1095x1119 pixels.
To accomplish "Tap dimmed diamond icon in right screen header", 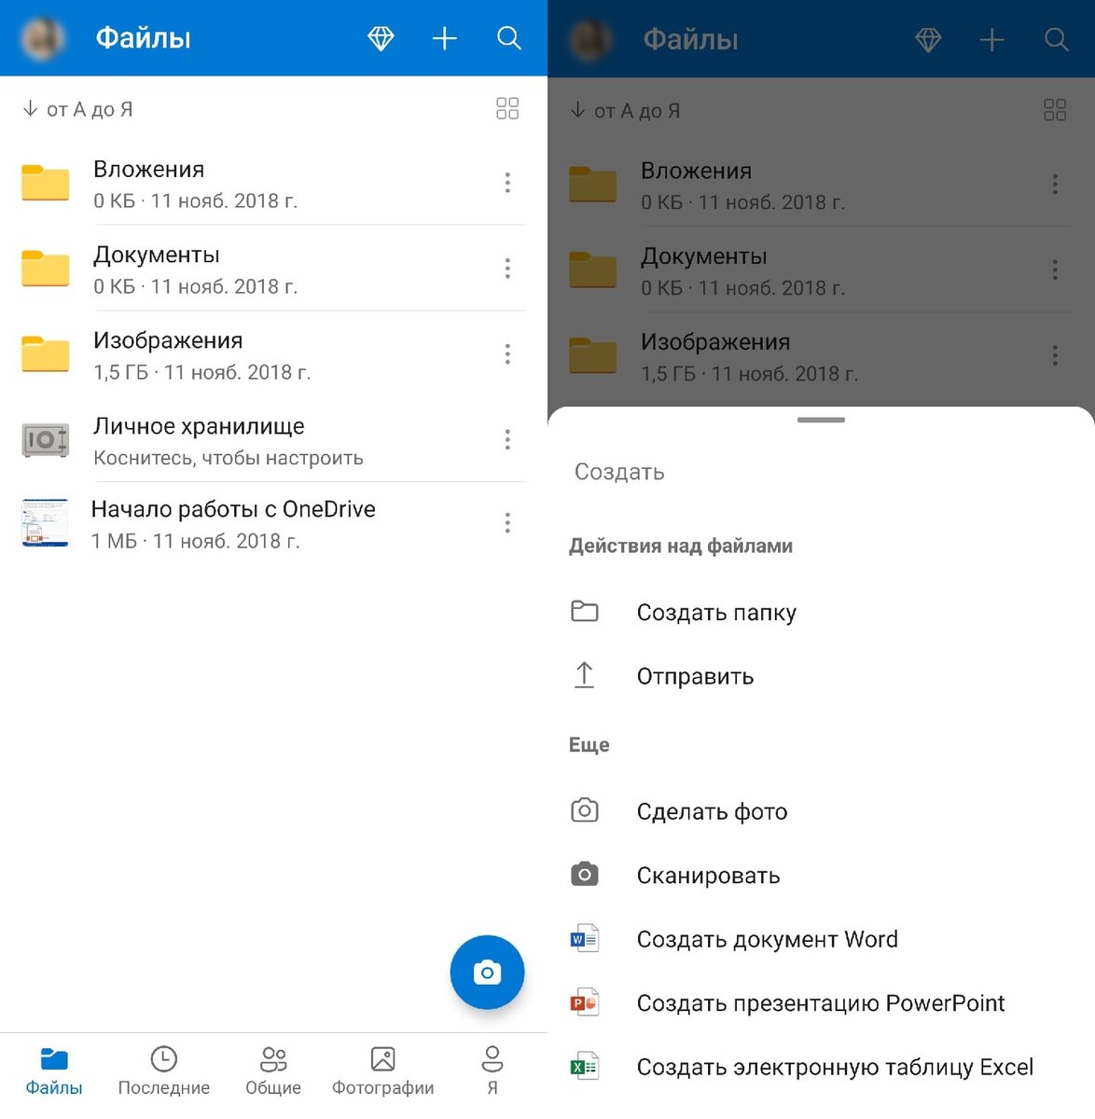I will pyautogui.click(x=928, y=40).
